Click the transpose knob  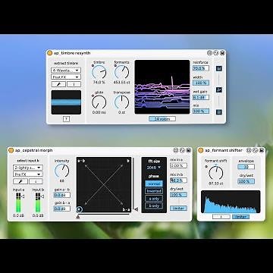[x=121, y=102]
